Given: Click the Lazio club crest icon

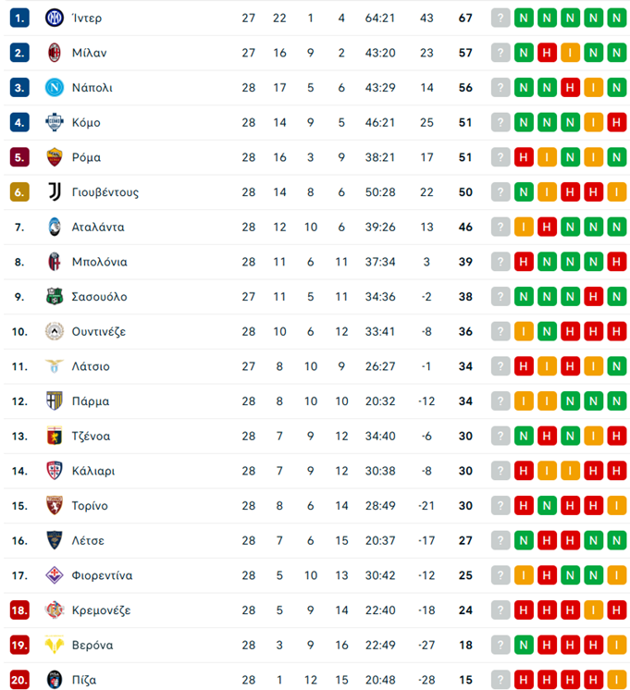Looking at the screenshot, I should (54, 366).
